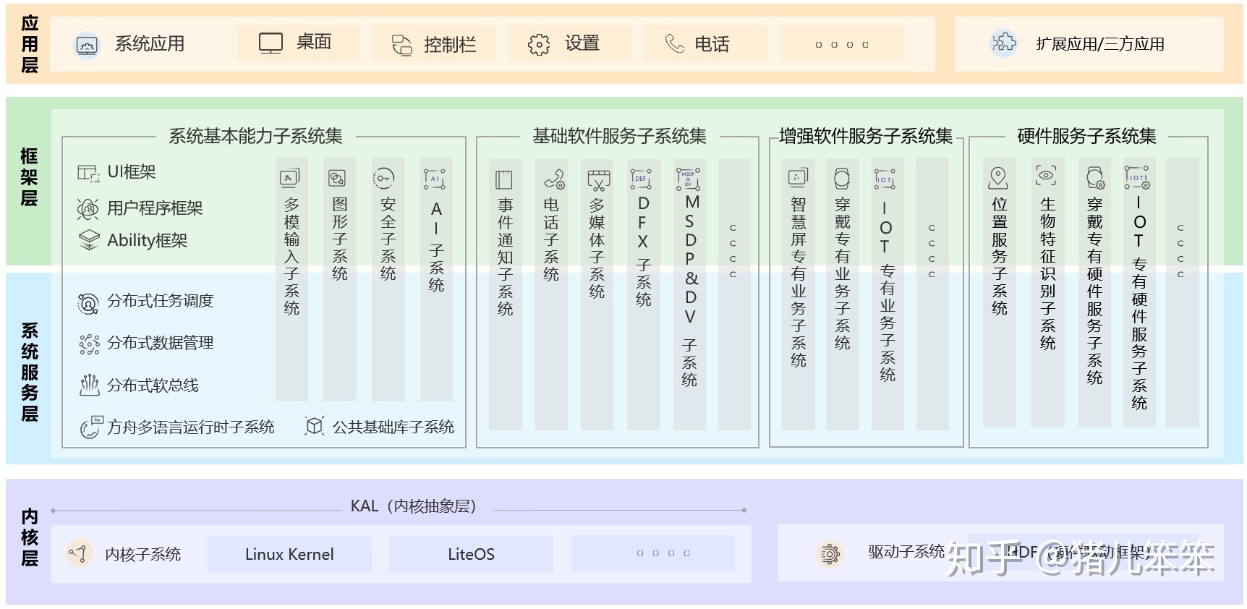Click the node icon beside 内核子系统
The height and width of the screenshot is (609, 1247).
(78, 554)
